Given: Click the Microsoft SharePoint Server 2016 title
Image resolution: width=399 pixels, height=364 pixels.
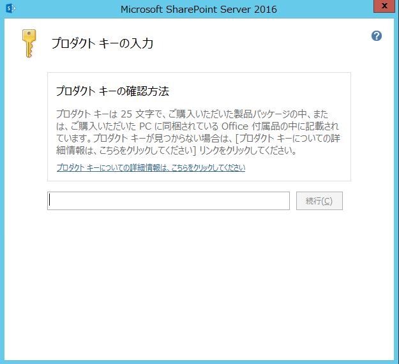Looking at the screenshot, I should pos(199,10).
